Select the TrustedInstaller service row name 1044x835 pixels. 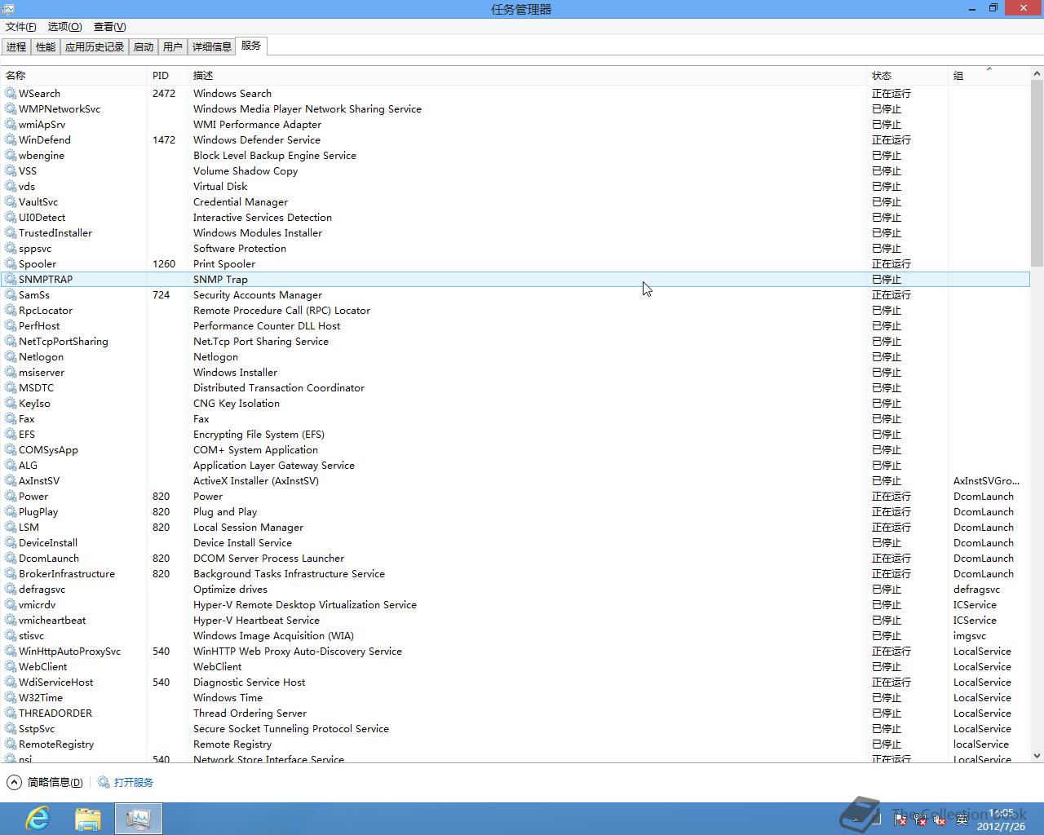pyautogui.click(x=55, y=232)
